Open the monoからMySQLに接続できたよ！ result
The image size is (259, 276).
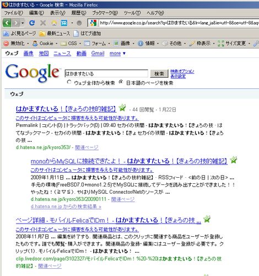(129, 161)
